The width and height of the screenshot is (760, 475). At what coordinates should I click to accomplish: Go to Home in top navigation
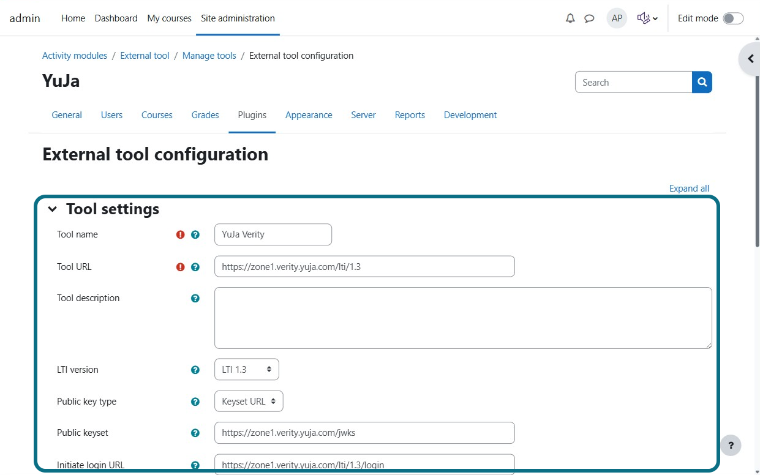[x=73, y=18]
